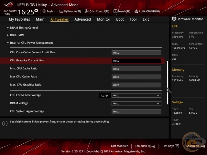Switch to Main tab

40,19
